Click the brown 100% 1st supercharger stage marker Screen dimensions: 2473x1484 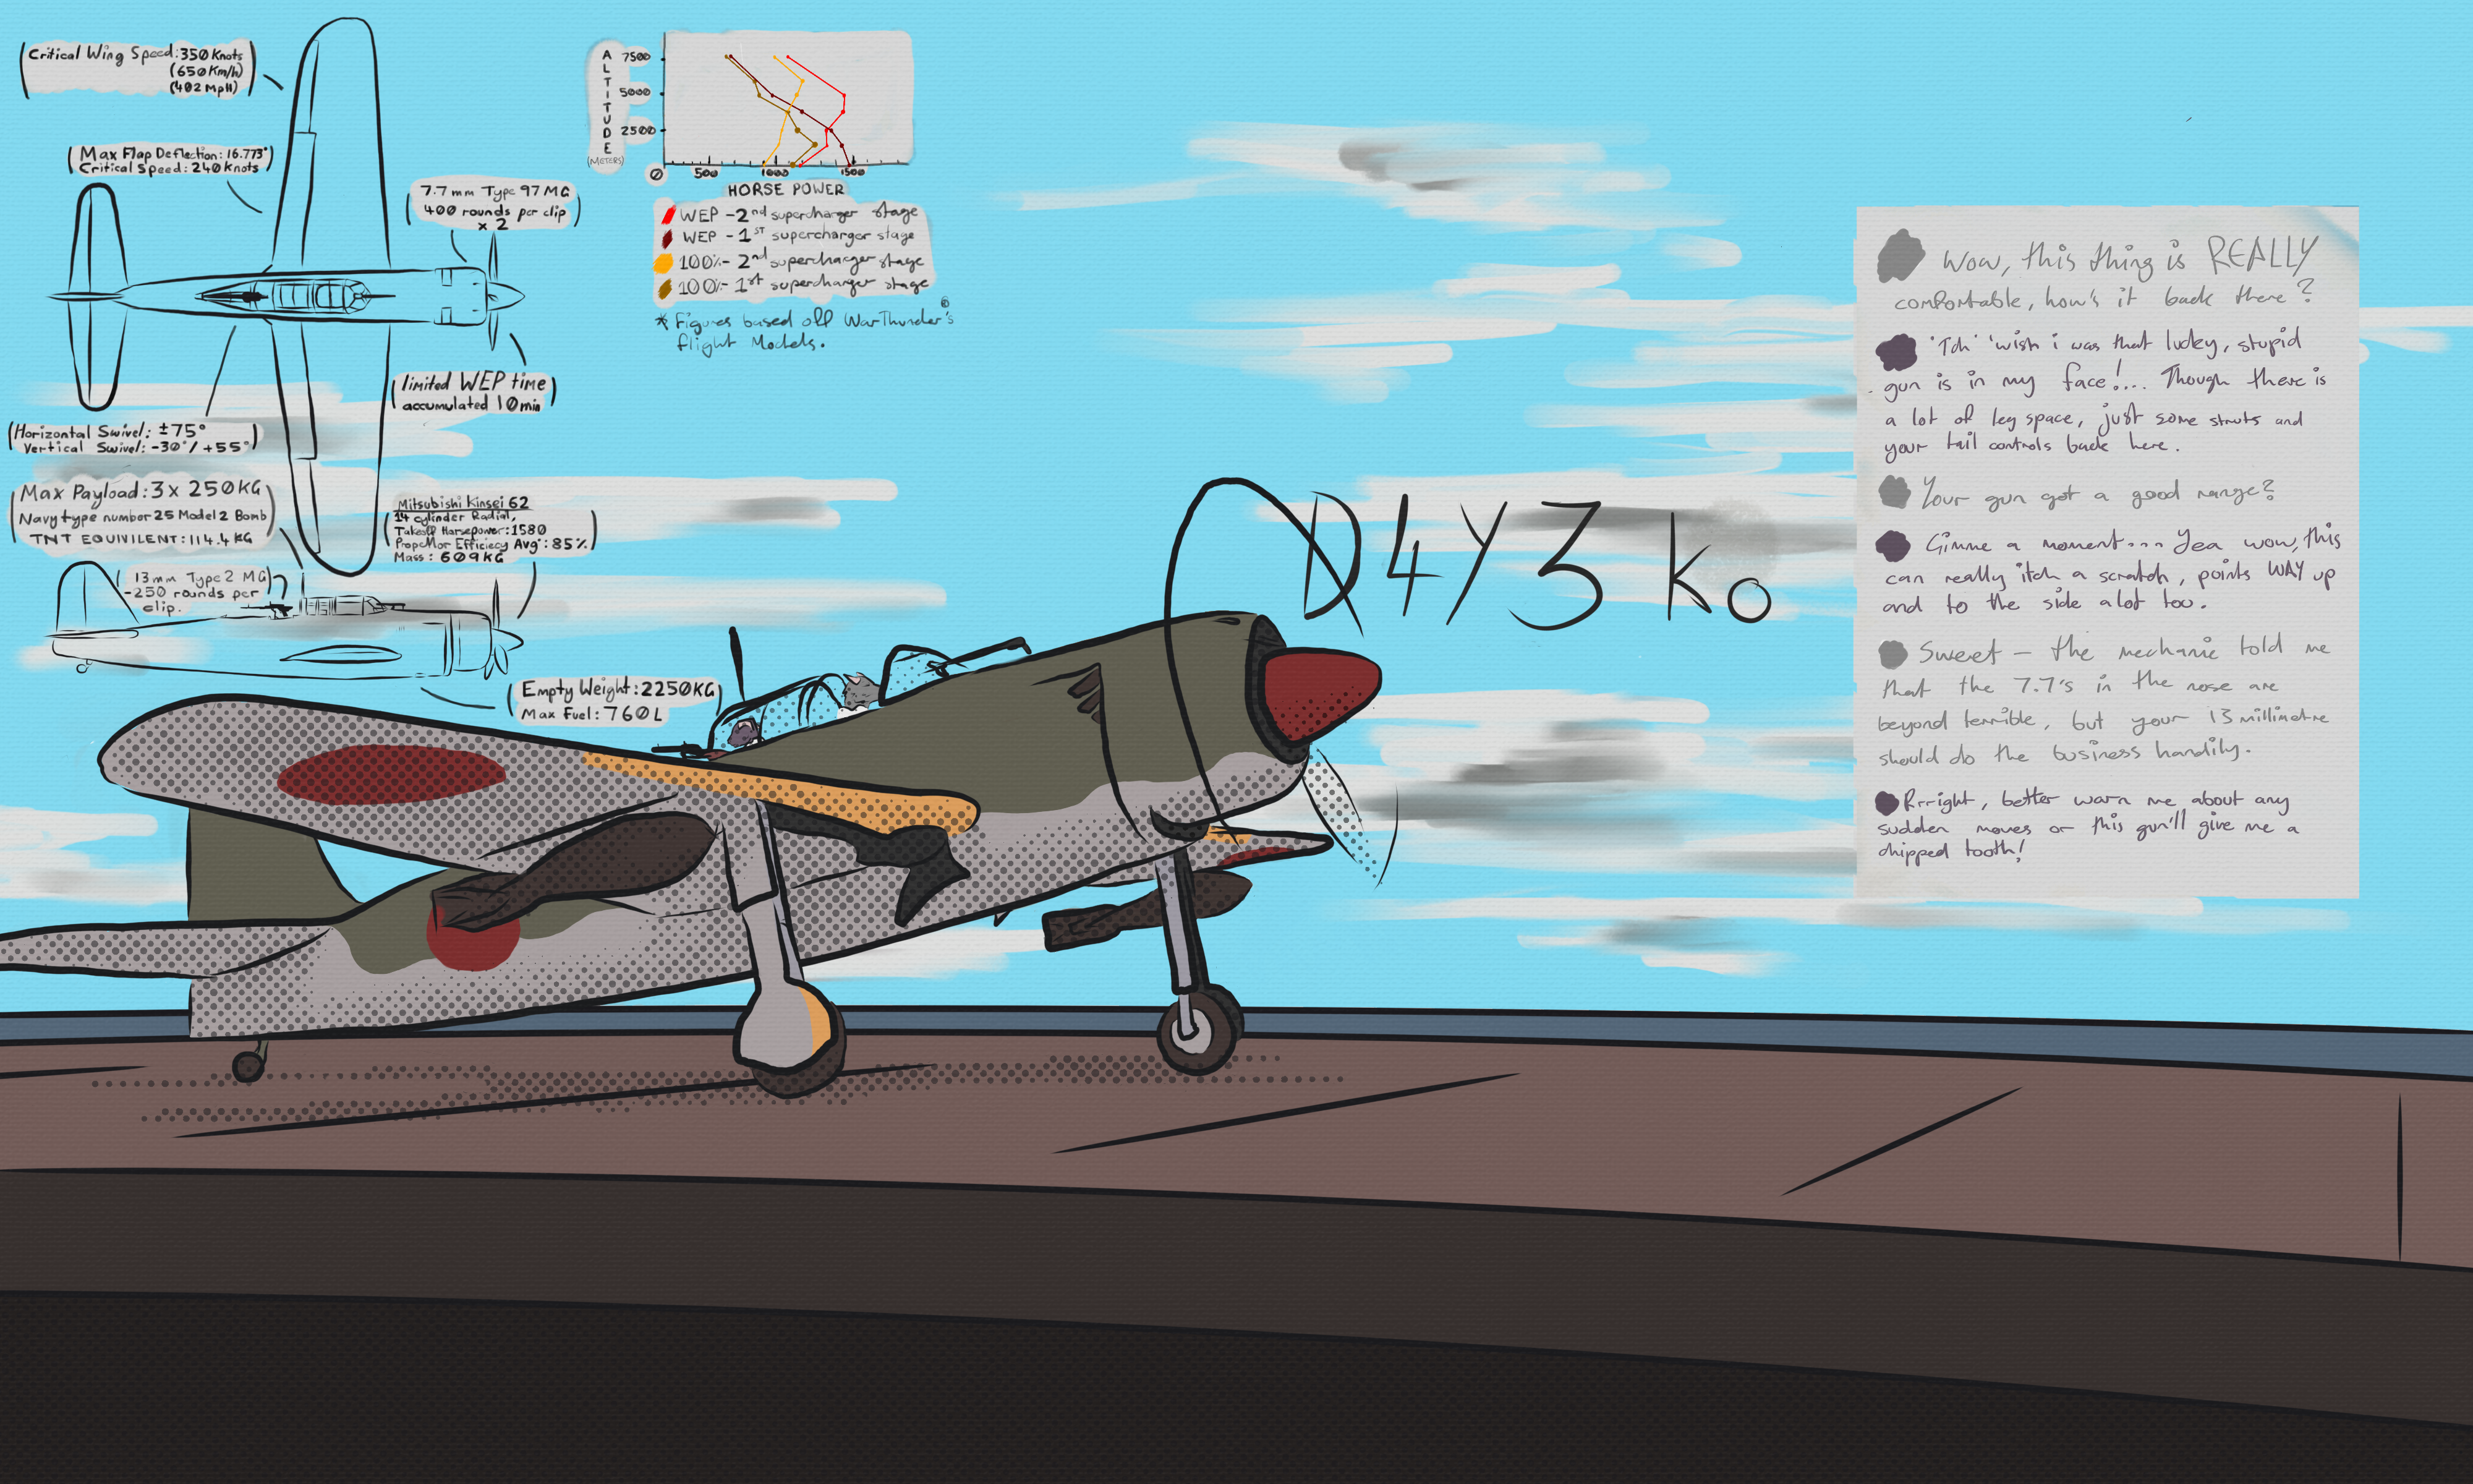[664, 288]
